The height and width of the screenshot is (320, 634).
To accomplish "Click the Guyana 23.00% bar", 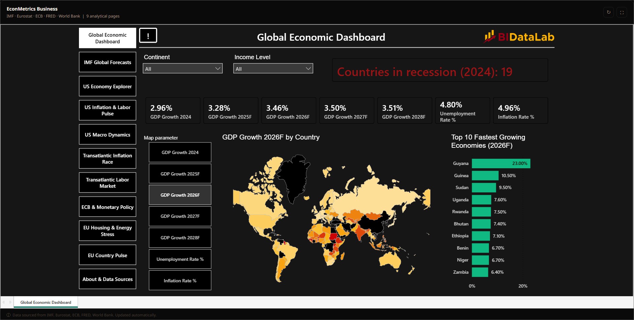I will 501,163.
